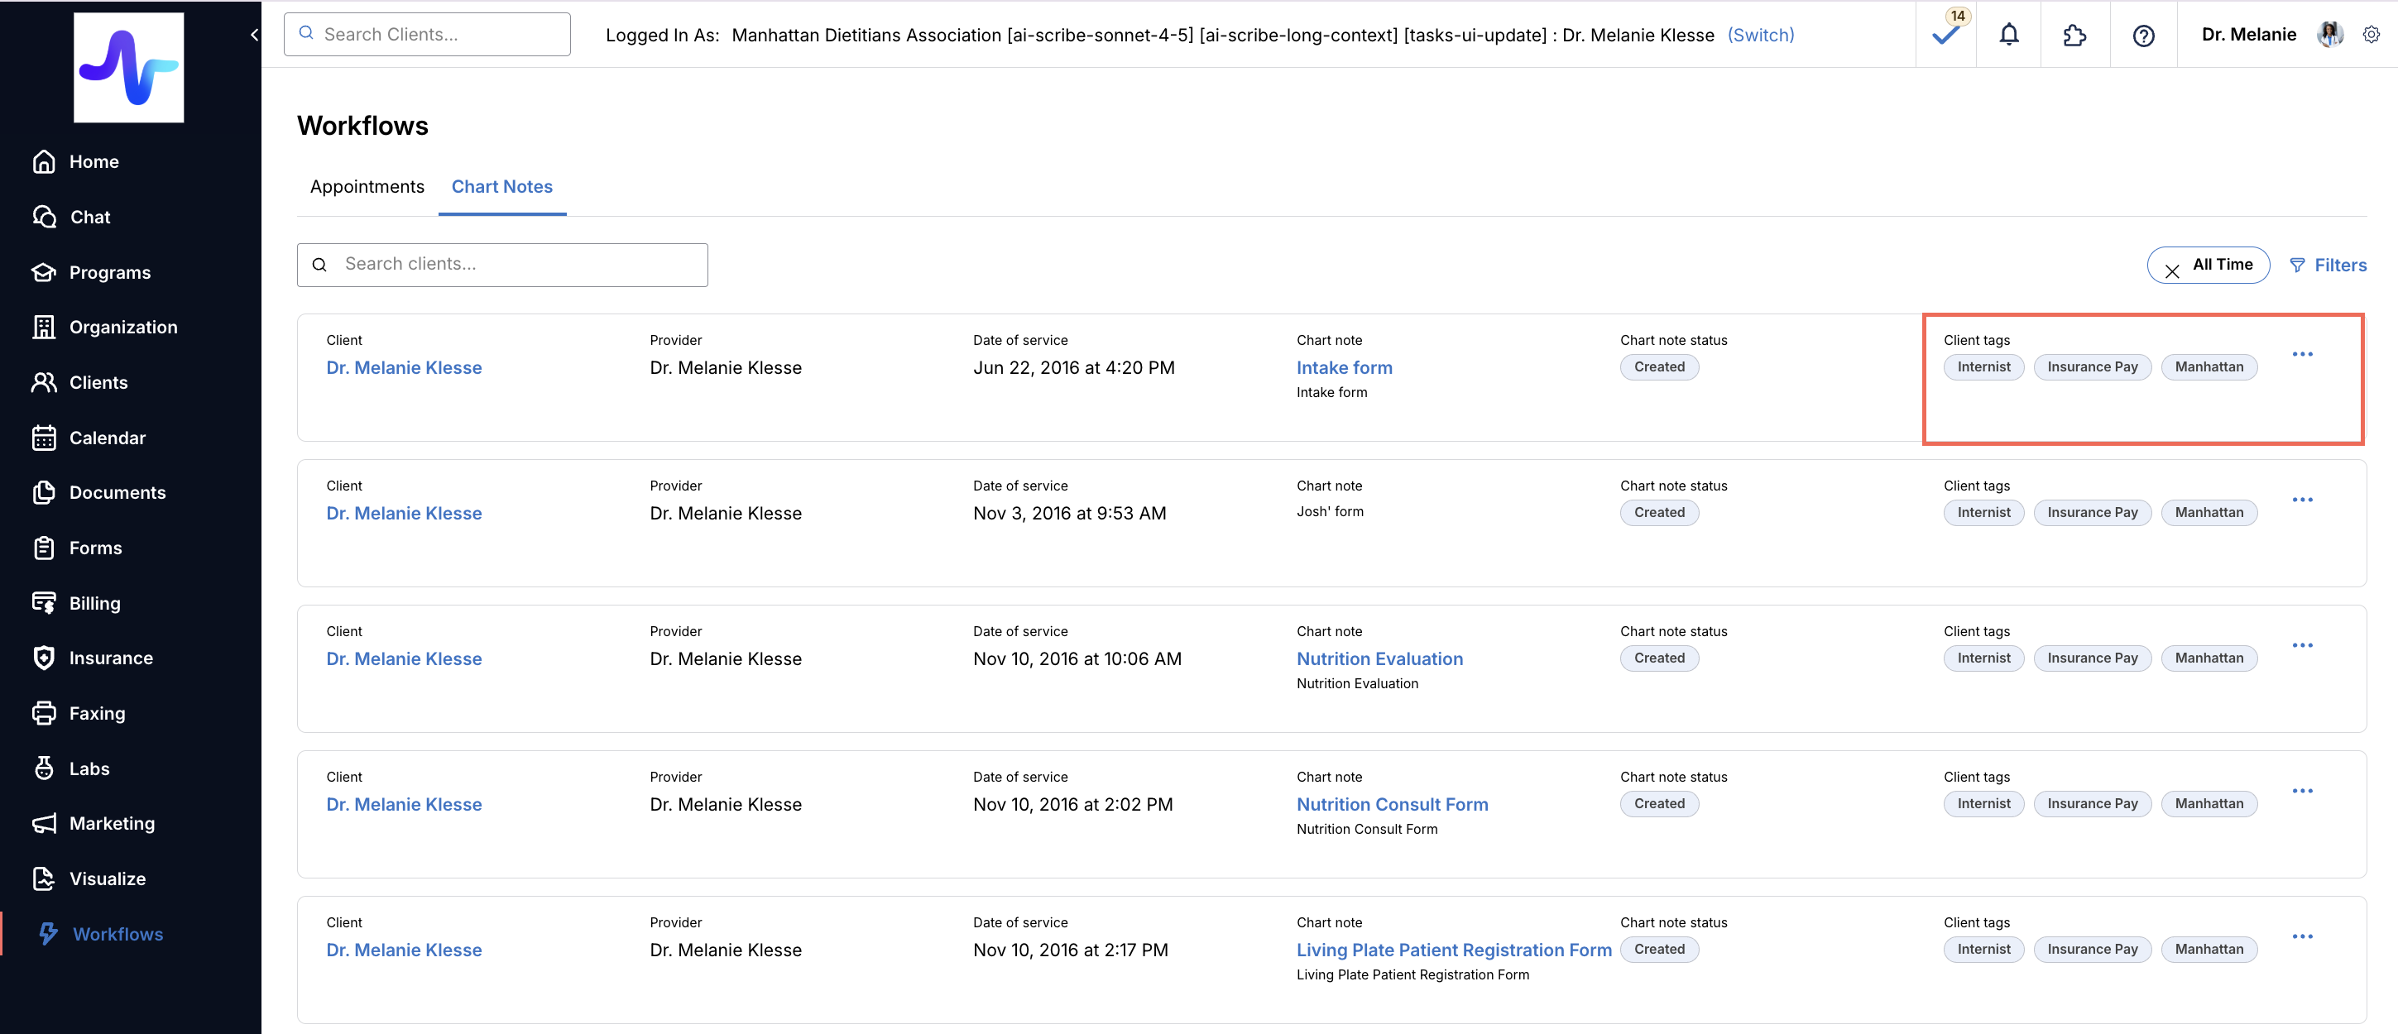The width and height of the screenshot is (2398, 1034).
Task: Open Insurance in the sidebar
Action: (x=110, y=658)
